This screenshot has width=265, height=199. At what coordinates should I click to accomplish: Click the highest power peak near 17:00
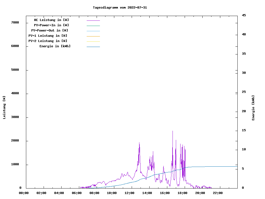tap(173, 131)
